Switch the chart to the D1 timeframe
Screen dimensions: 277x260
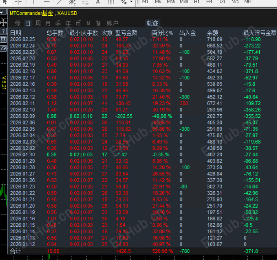tap(222, 2)
